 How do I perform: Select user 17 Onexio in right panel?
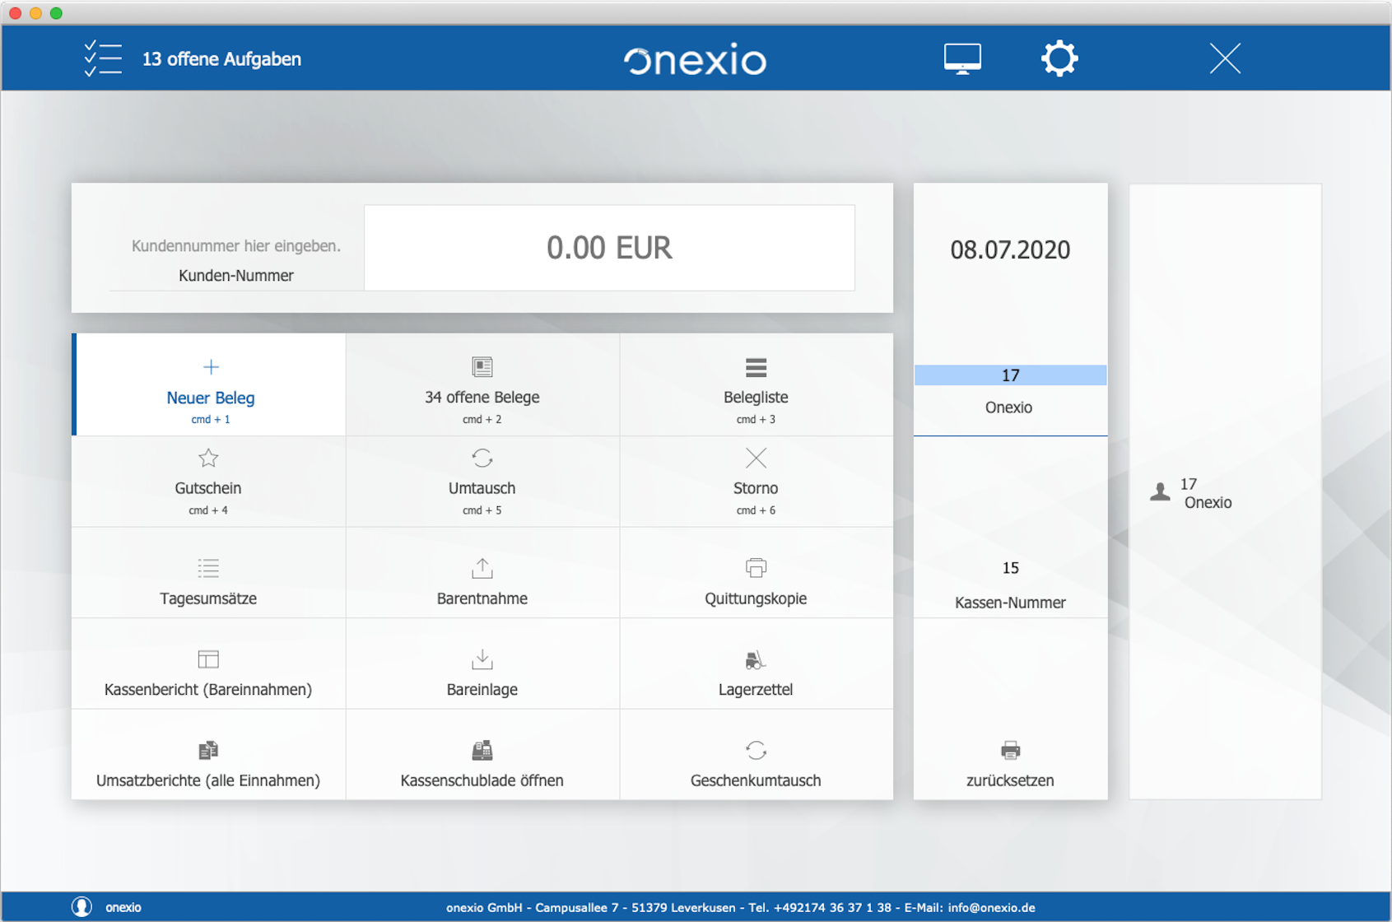coord(1192,493)
